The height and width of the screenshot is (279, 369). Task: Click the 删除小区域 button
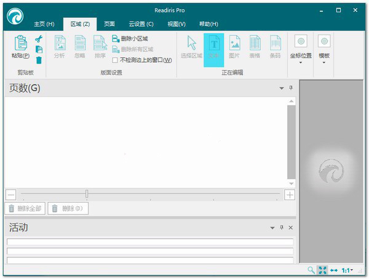(133, 38)
